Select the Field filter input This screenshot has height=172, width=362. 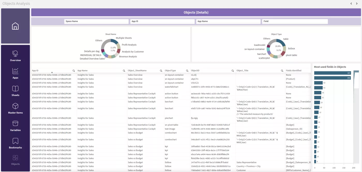point(295,21)
